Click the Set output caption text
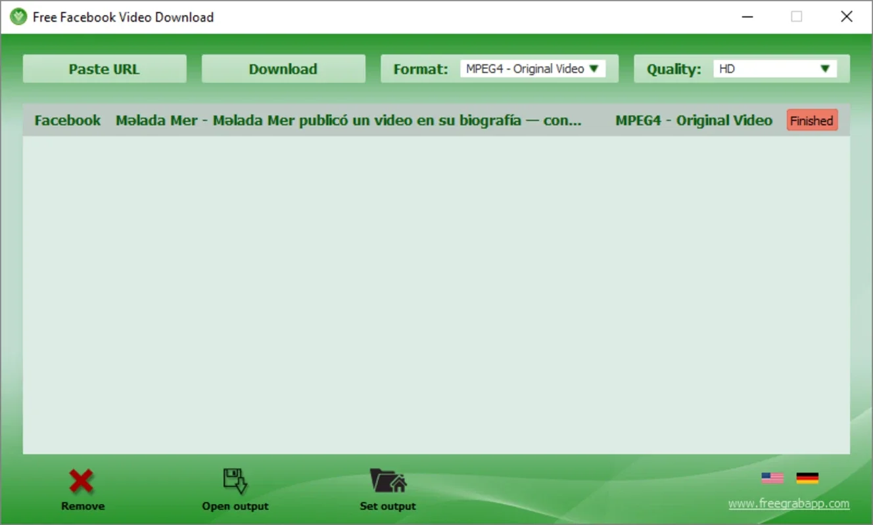This screenshot has height=525, width=873. pos(388,506)
